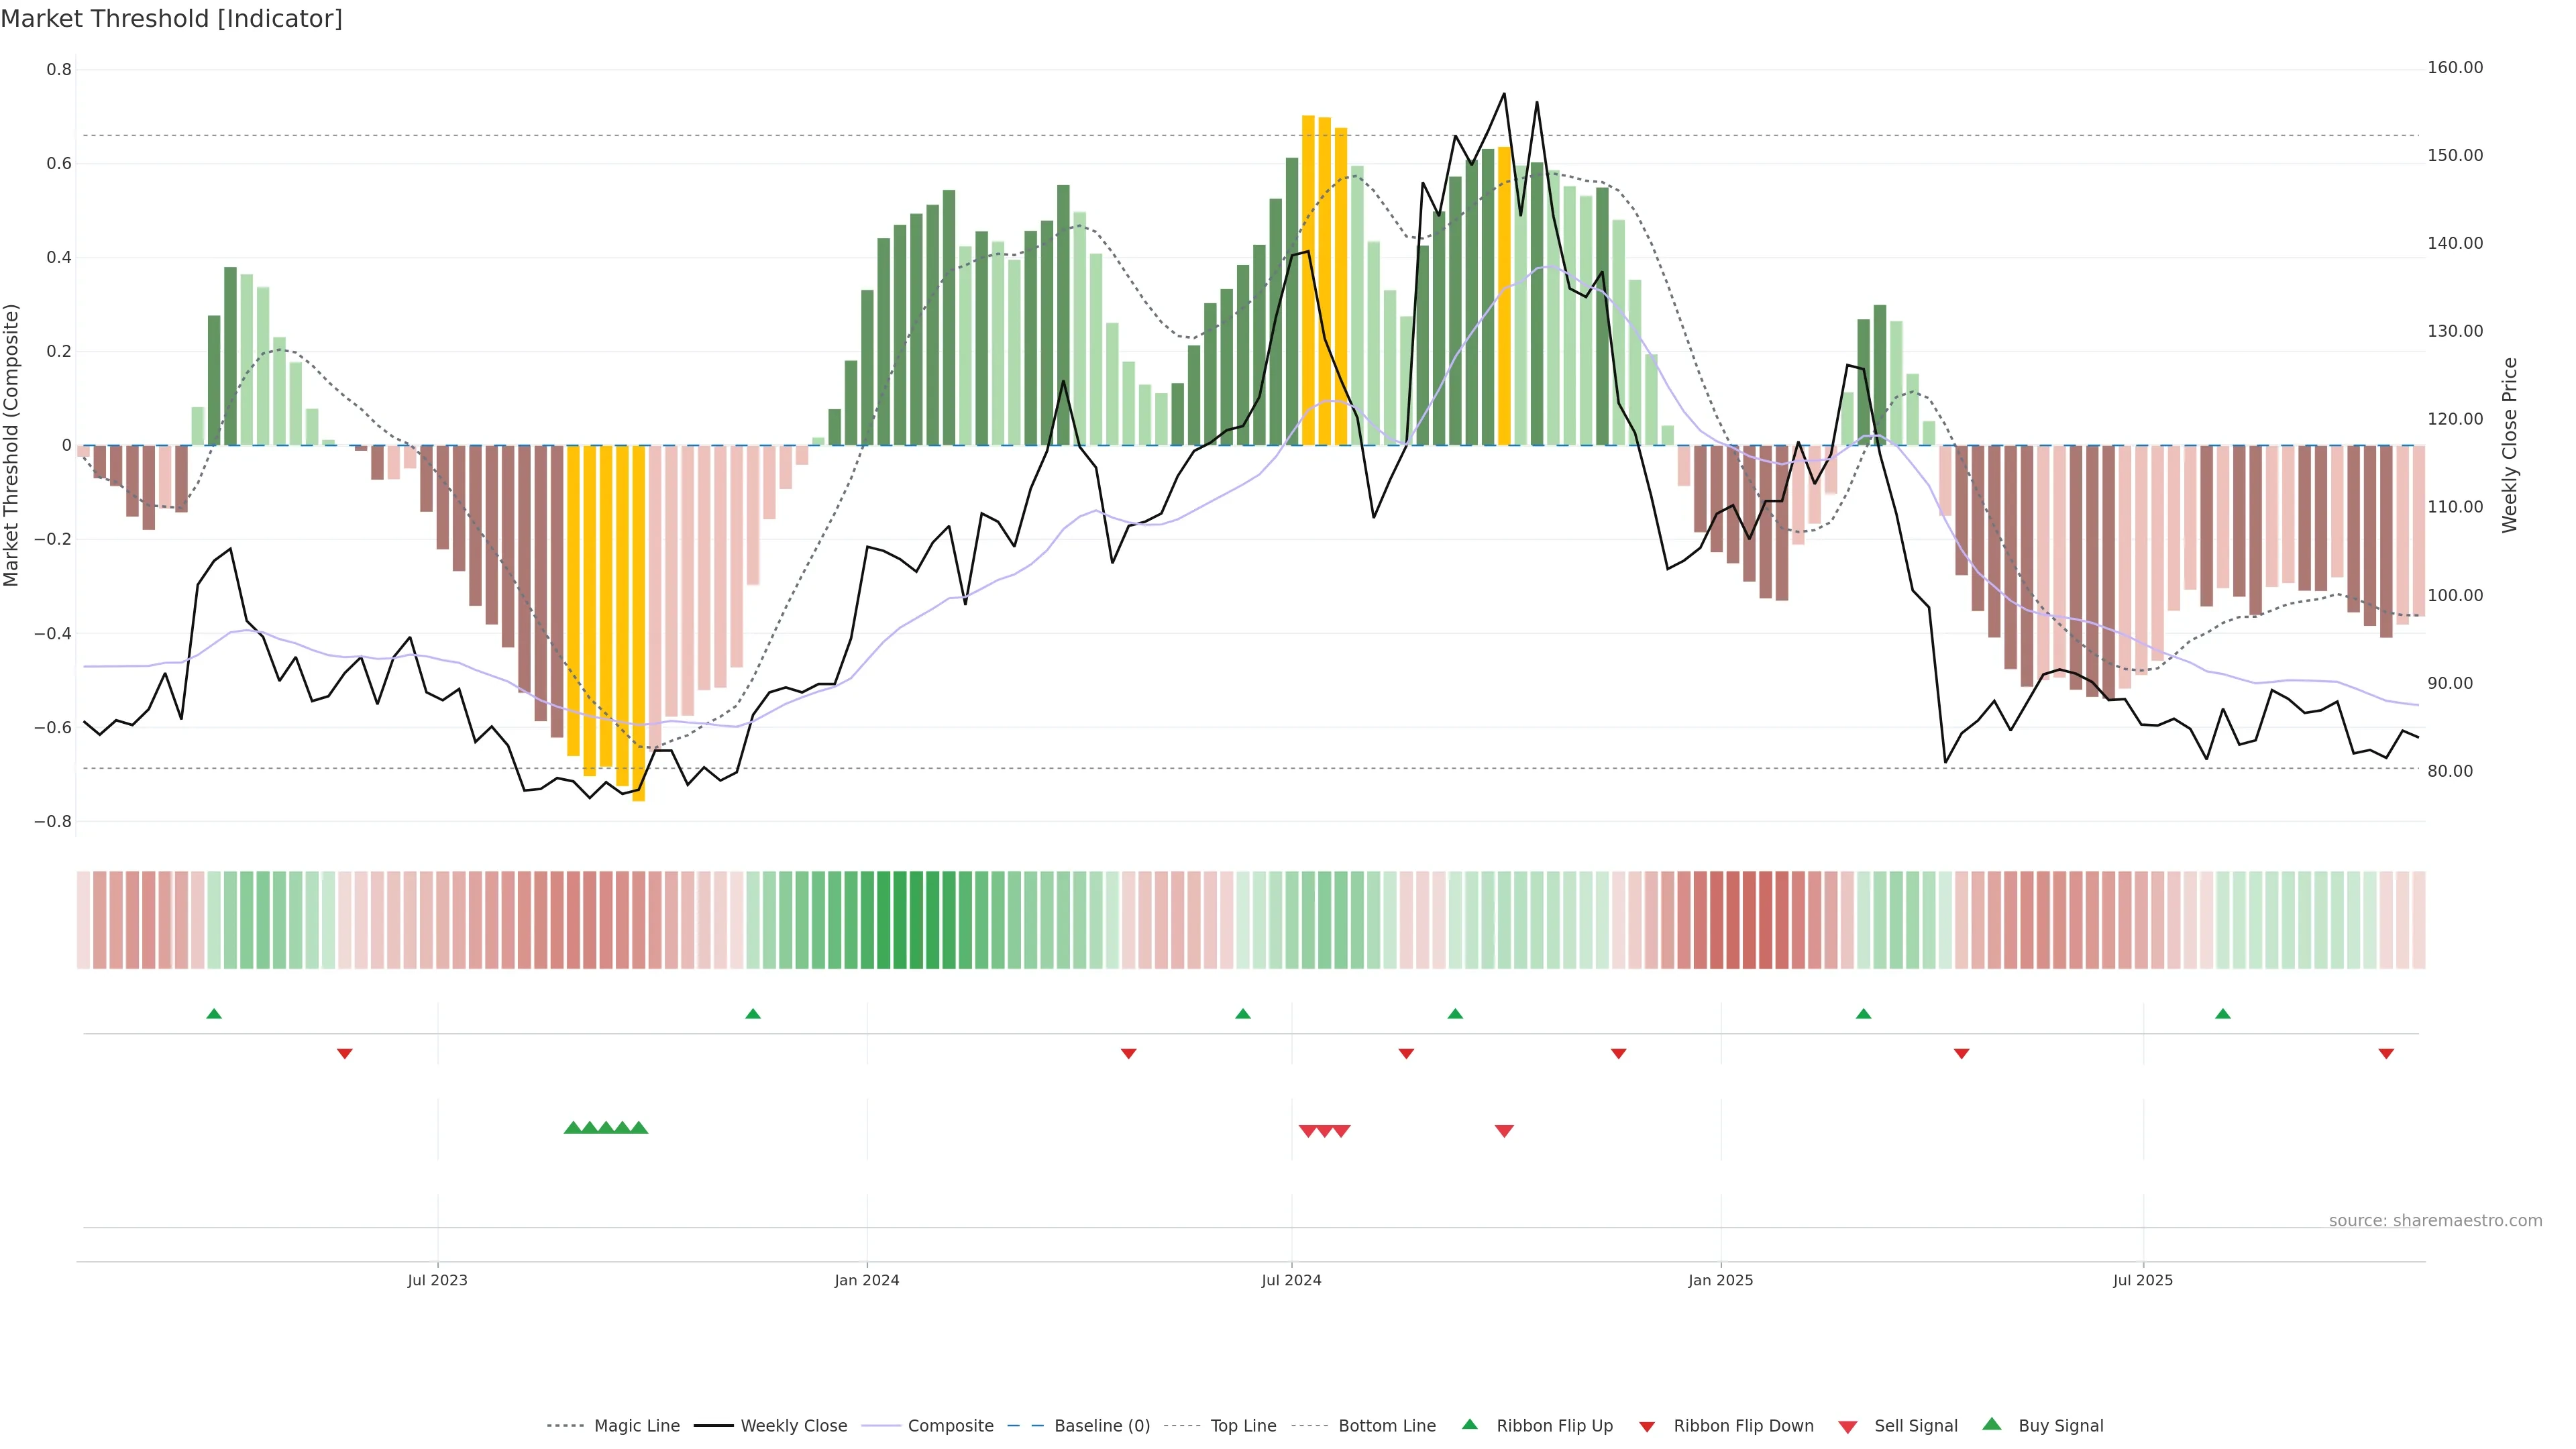Click the first green Ribbon Flip Up marker
The image size is (2576, 1449).
[214, 1014]
